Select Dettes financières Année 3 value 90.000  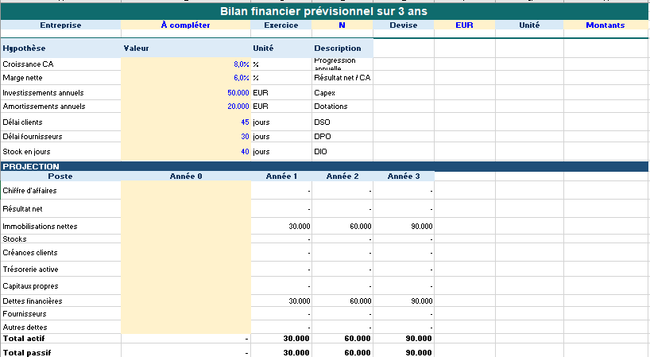tap(404, 301)
